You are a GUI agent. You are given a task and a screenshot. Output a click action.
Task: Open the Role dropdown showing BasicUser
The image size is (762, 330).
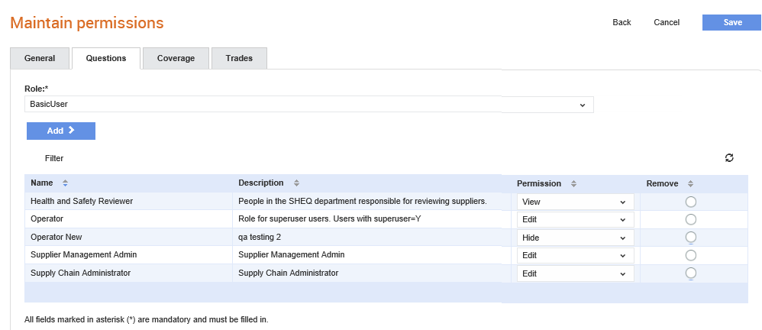(x=309, y=105)
